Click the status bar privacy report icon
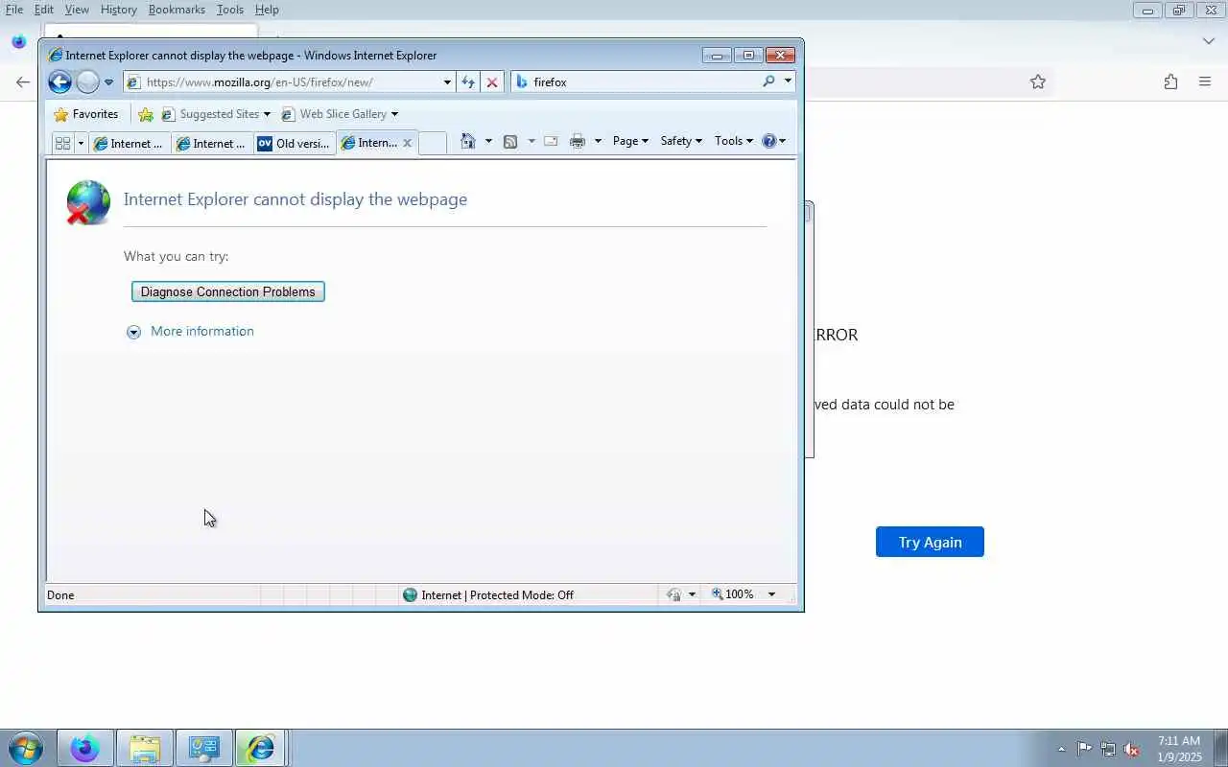 click(673, 595)
